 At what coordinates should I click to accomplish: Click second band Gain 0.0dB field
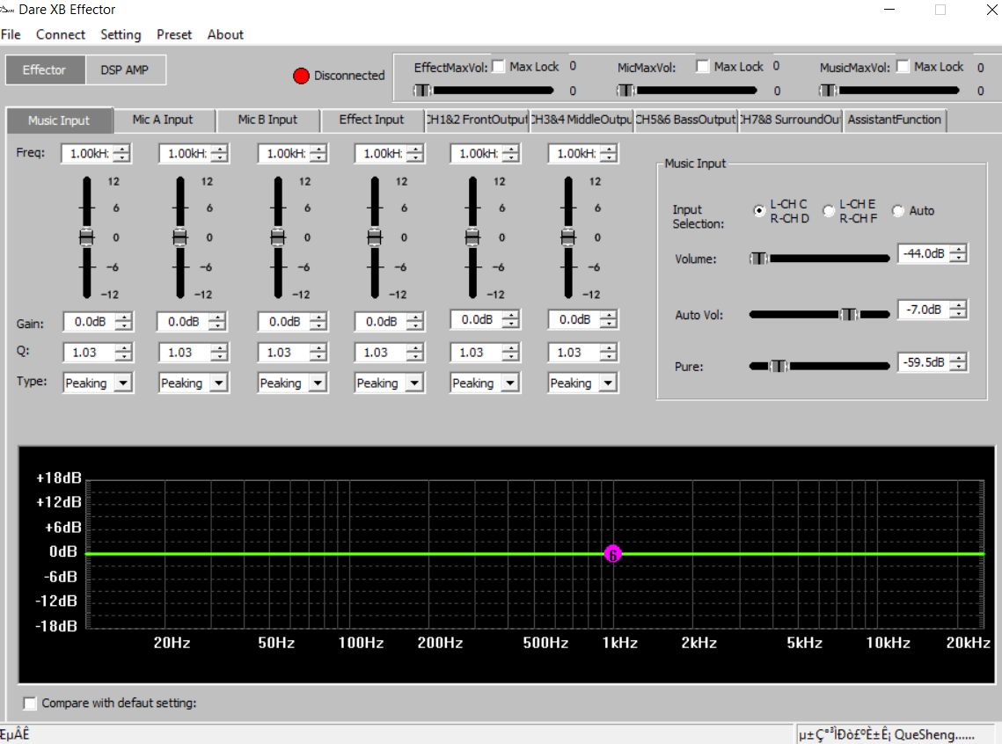pyautogui.click(x=183, y=322)
